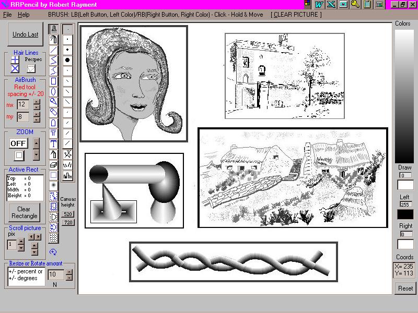Choose the eraser tool
The width and height of the screenshot is (418, 313).
pyautogui.click(x=53, y=165)
